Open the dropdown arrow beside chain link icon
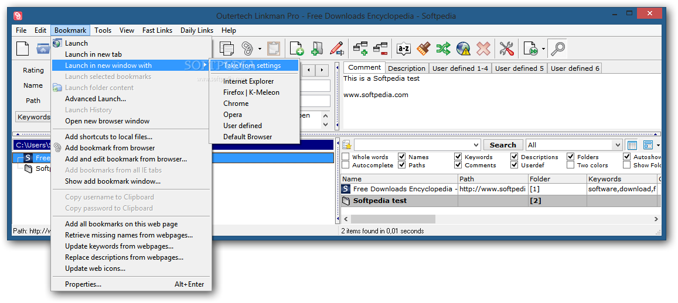Image resolution: width=678 pixels, height=303 pixels. pyautogui.click(x=260, y=49)
